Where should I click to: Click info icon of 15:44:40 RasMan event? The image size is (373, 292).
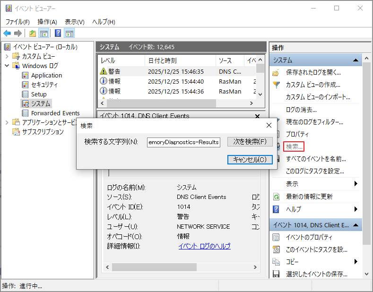click(103, 81)
